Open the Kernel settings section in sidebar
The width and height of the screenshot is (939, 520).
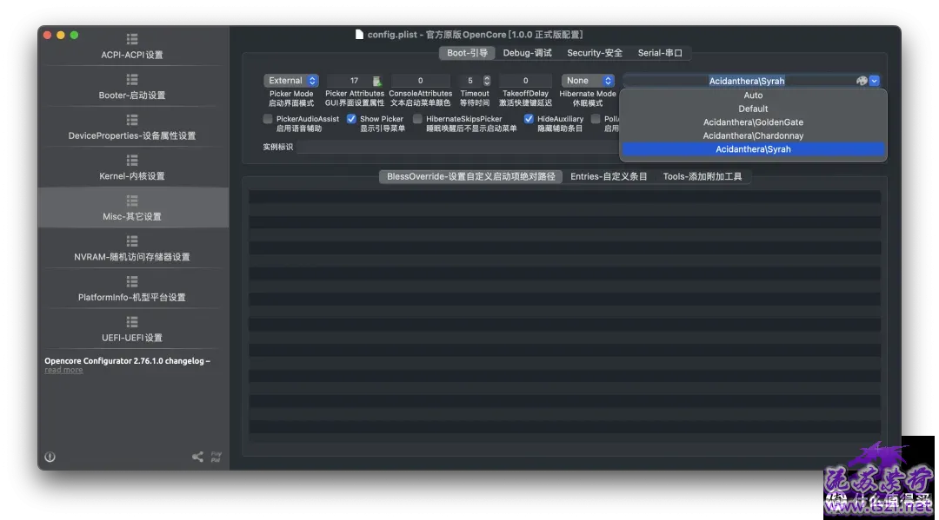point(132,168)
